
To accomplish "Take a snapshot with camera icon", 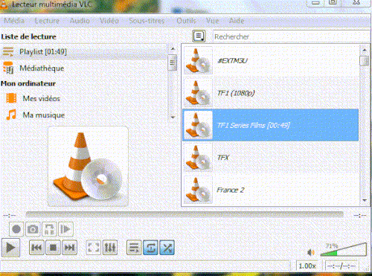I will (33, 229).
